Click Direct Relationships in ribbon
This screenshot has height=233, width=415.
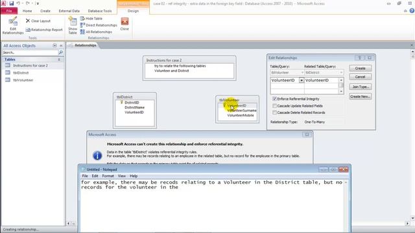[99, 25]
